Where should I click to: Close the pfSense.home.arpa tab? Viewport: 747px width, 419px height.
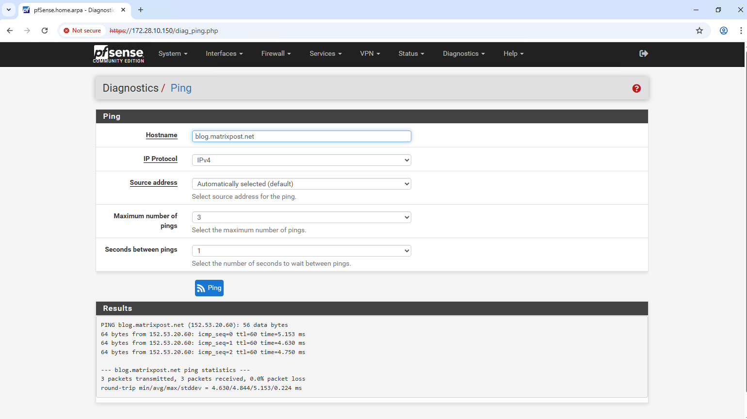pyautogui.click(x=123, y=10)
